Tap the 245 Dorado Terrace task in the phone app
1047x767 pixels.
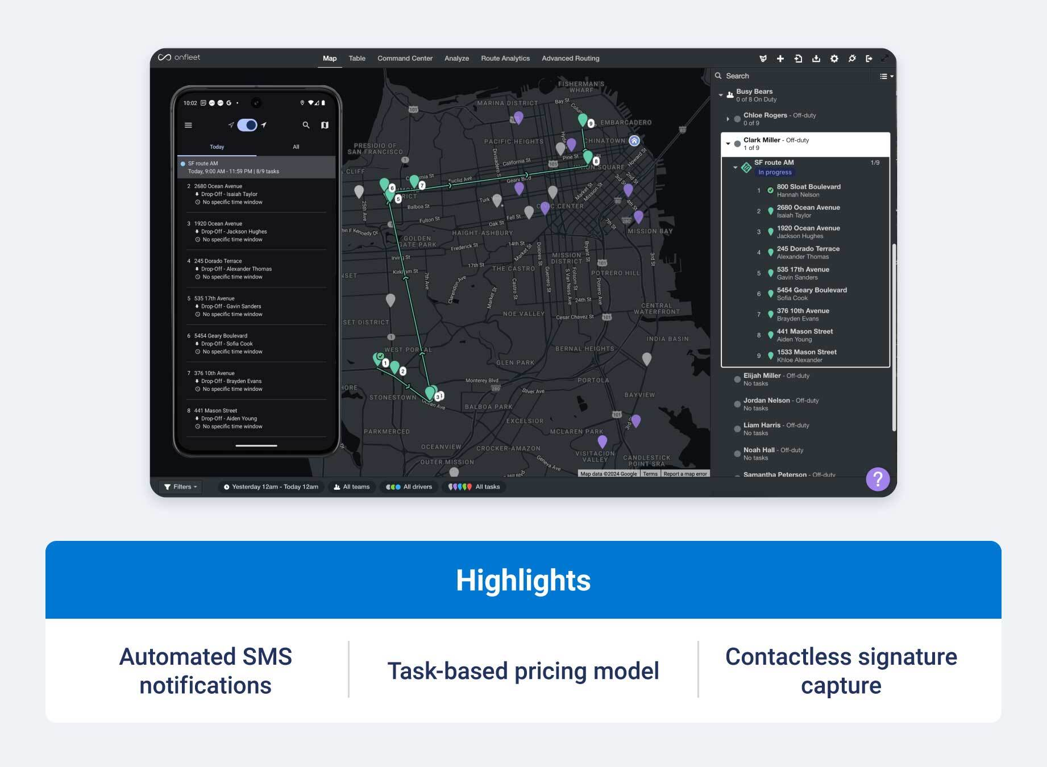click(x=256, y=269)
